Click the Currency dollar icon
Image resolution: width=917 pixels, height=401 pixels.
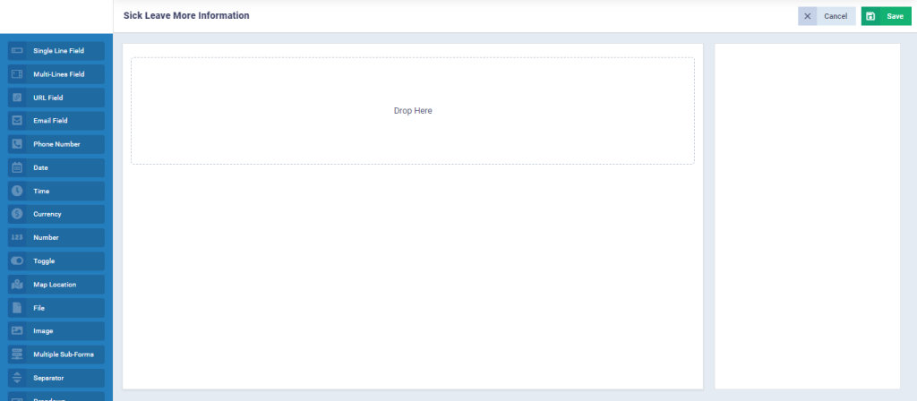17,214
